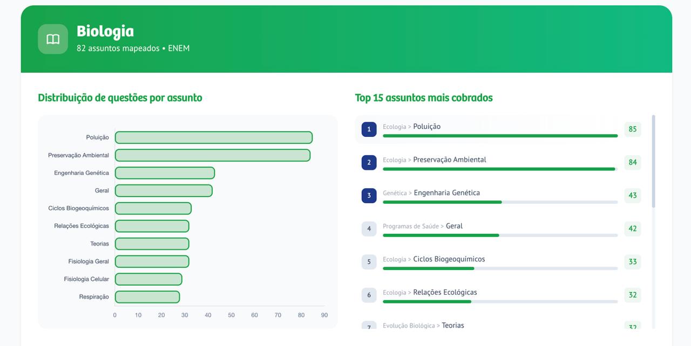Click the rank 6 badge for Relações Ecológicas
The height and width of the screenshot is (346, 691).
pos(369,295)
